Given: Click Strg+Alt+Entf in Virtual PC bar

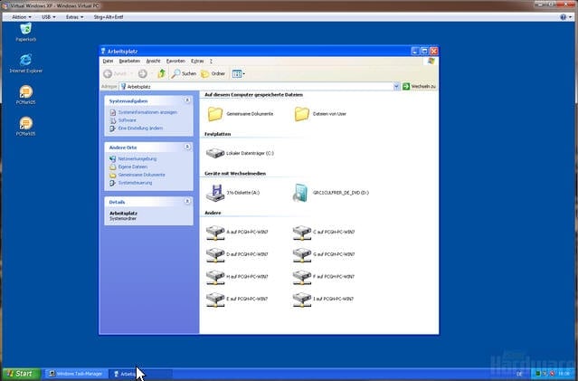Looking at the screenshot, I should [109, 17].
